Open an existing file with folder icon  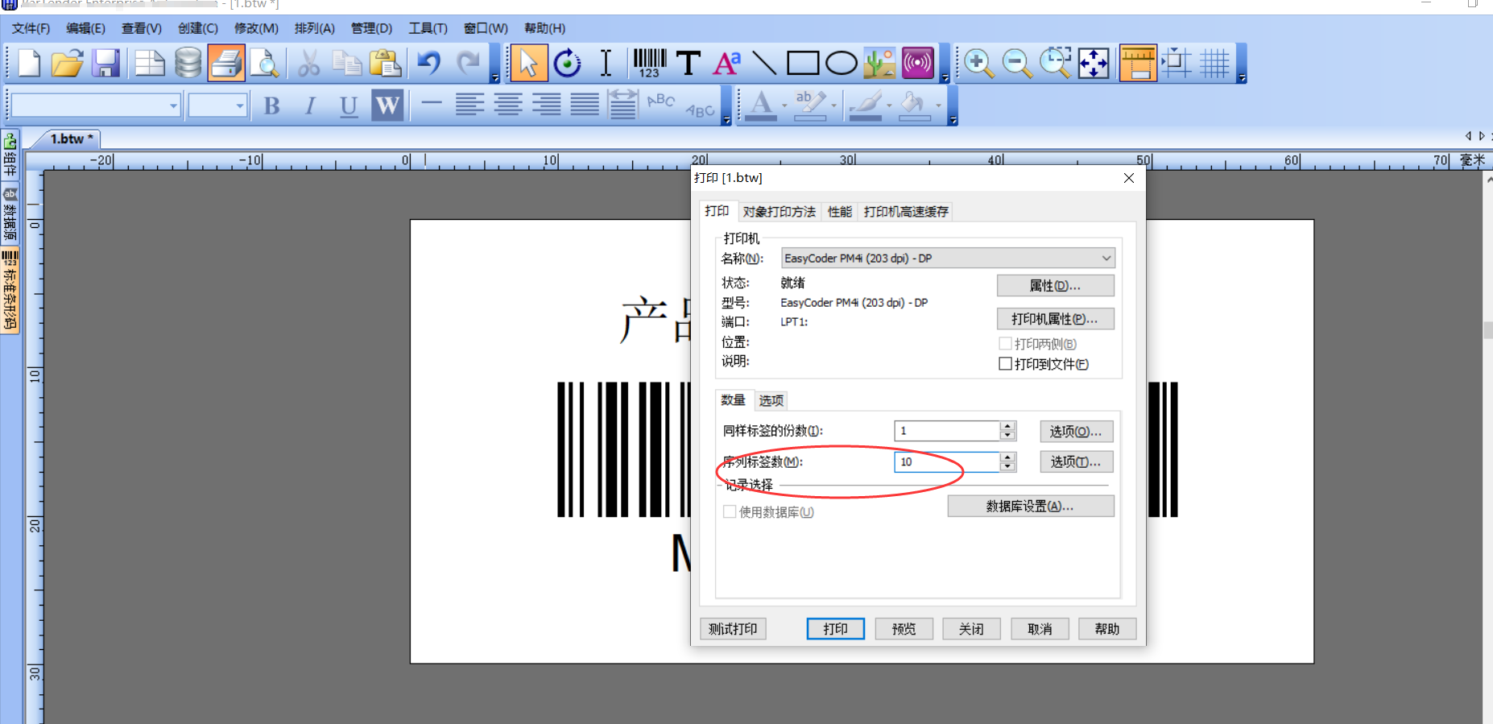tap(68, 63)
